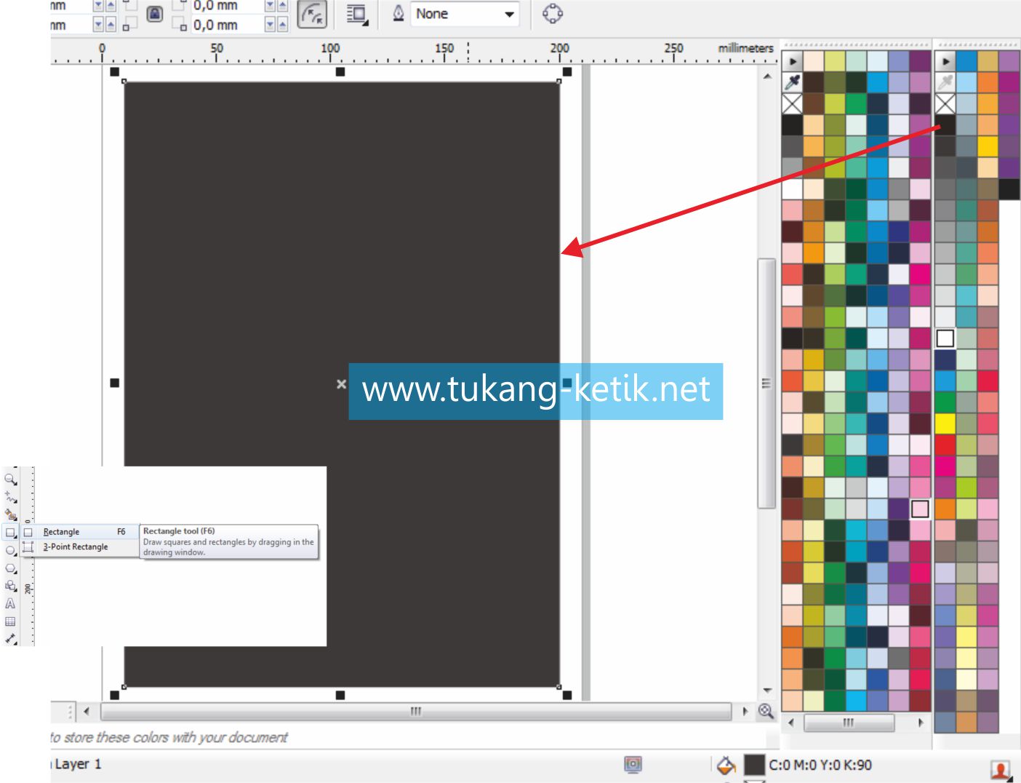Select the Text tool (letter A)
The image size is (1021, 783).
[10, 603]
